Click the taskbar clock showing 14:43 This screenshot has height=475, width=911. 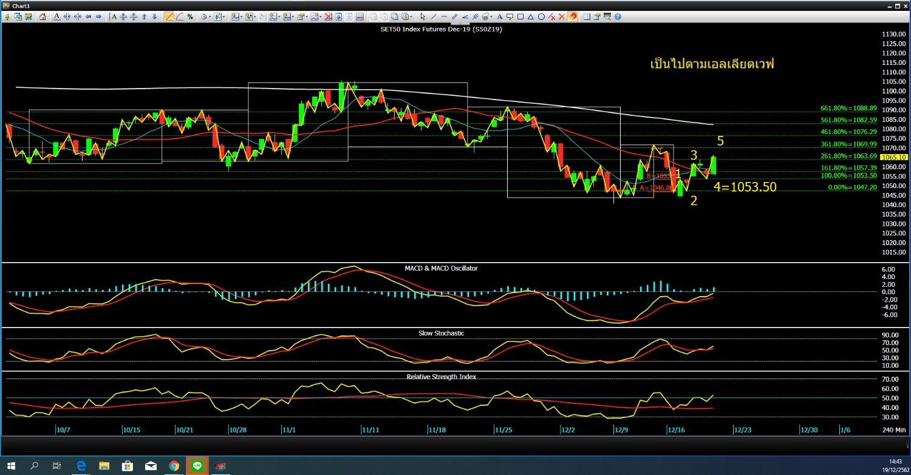point(895,461)
